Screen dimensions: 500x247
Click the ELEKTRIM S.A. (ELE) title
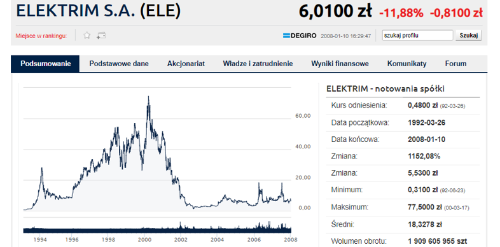coord(99,11)
